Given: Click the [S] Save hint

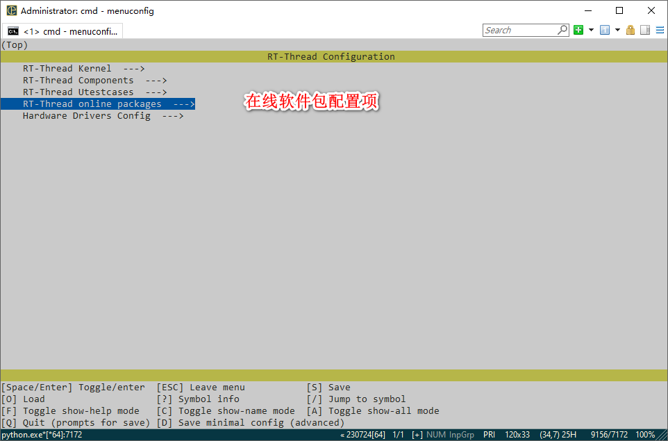Looking at the screenshot, I should coord(328,388).
